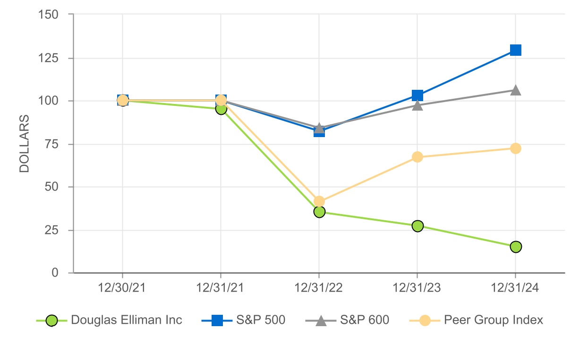Select the Douglas Elliman point at 12/31/22
579x346 pixels.
(x=319, y=212)
